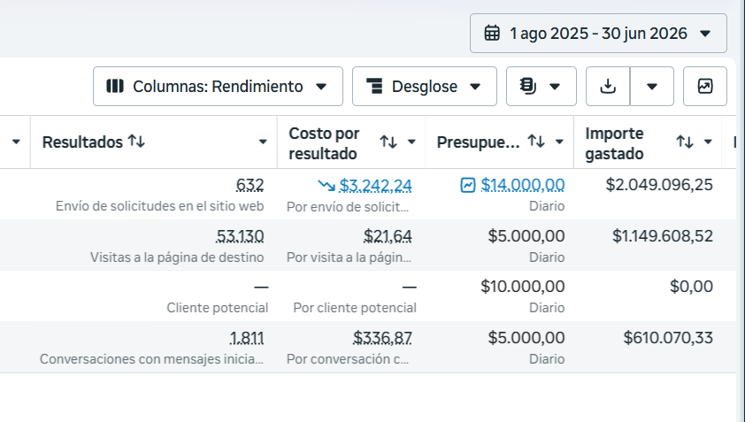The width and height of the screenshot is (745, 422).
Task: Expand the export options arrow
Action: (x=652, y=87)
